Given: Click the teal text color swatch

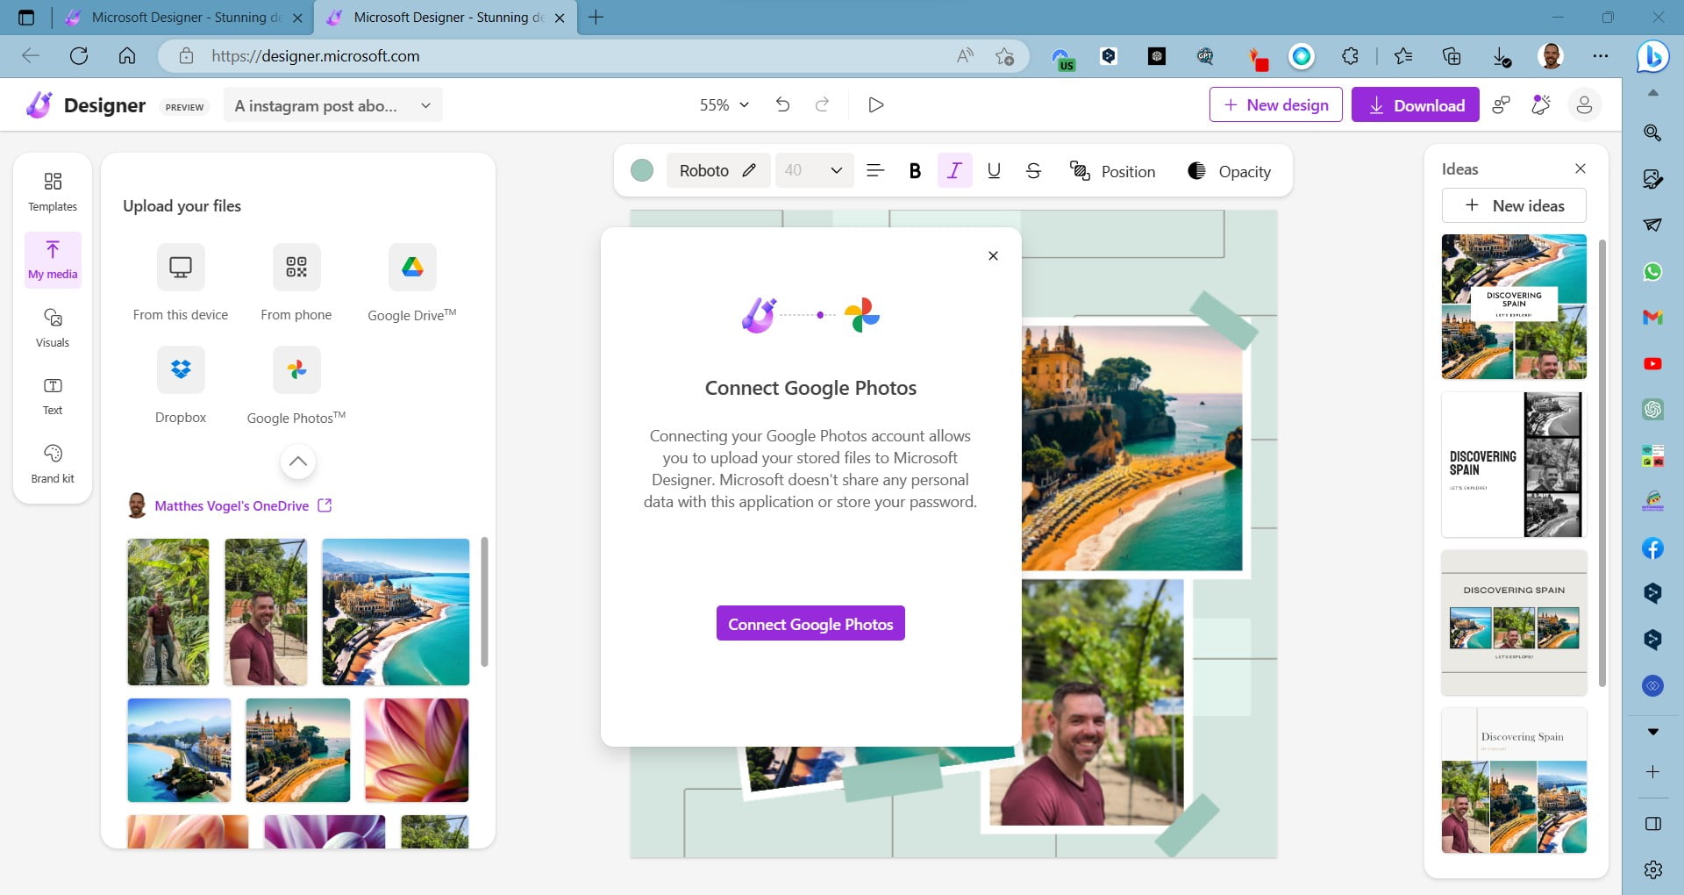Looking at the screenshot, I should pyautogui.click(x=642, y=170).
